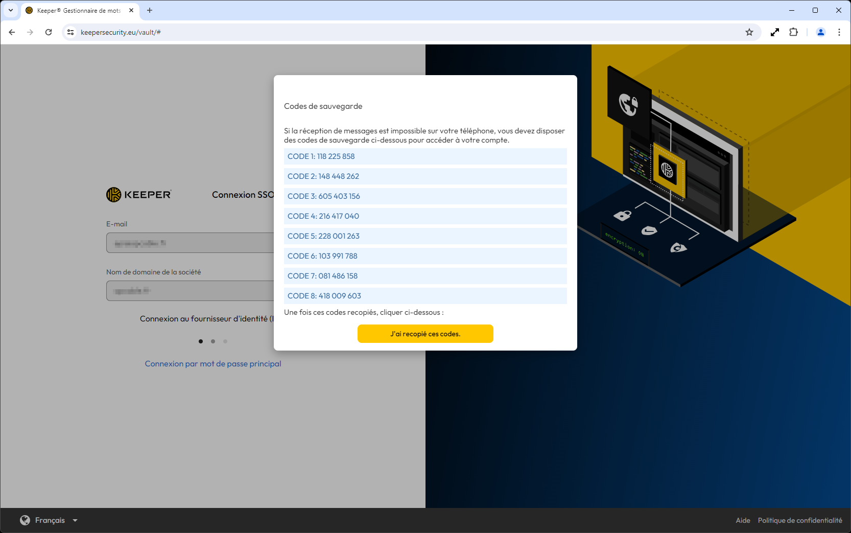Click the globe icon beside Français
This screenshot has width=851, height=533.
(25, 520)
